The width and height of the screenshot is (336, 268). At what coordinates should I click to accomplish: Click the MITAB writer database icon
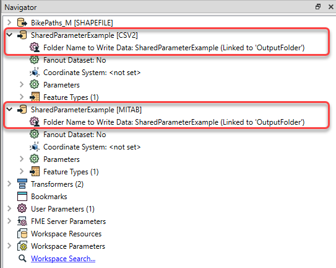[22, 109]
